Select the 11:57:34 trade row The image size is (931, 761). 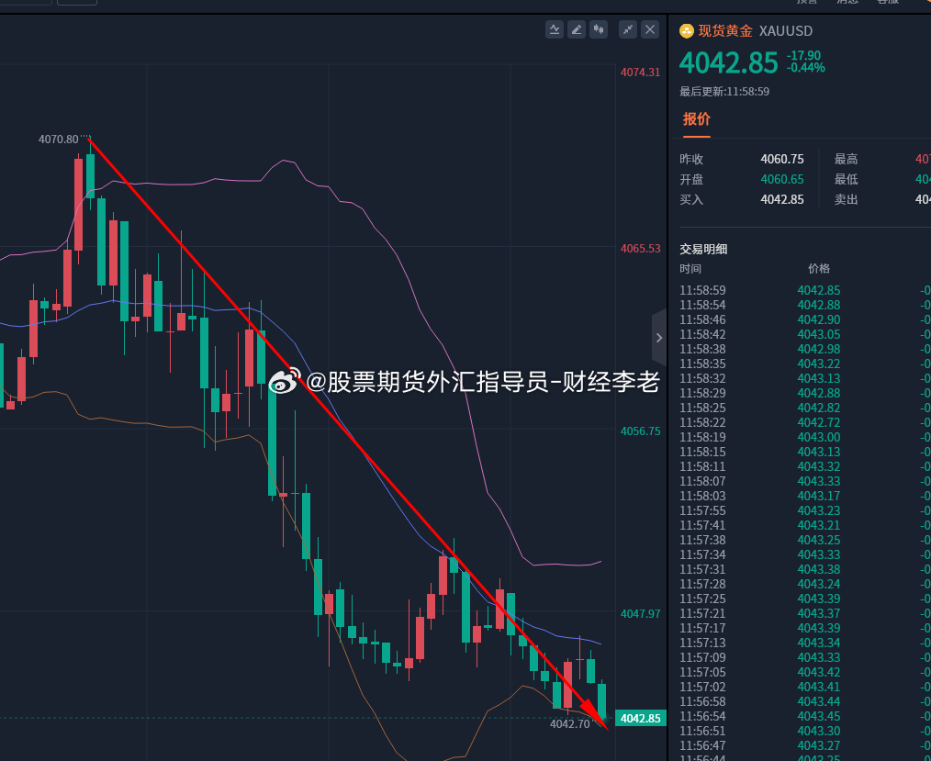(x=805, y=555)
